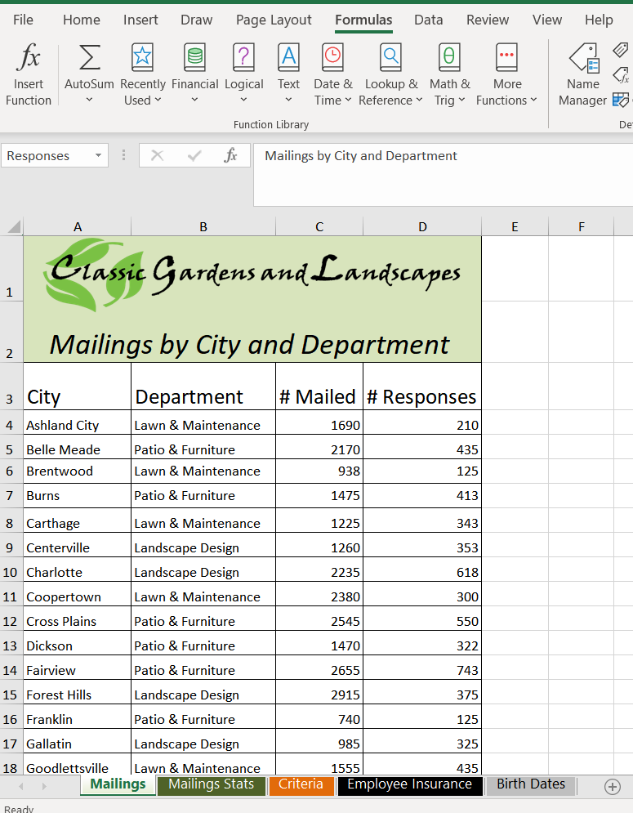Open Date & Time functions
This screenshot has height=813, width=633.
[x=332, y=75]
